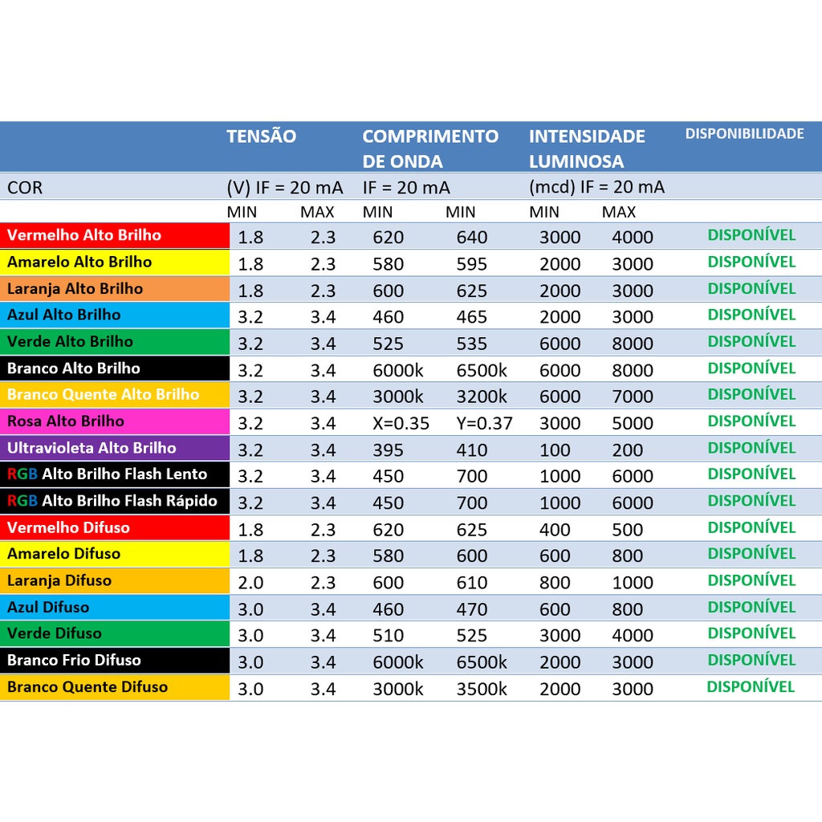Image resolution: width=822 pixels, height=822 pixels.
Task: Select the X=0.35 value in Rosa row
Action: 401,423
